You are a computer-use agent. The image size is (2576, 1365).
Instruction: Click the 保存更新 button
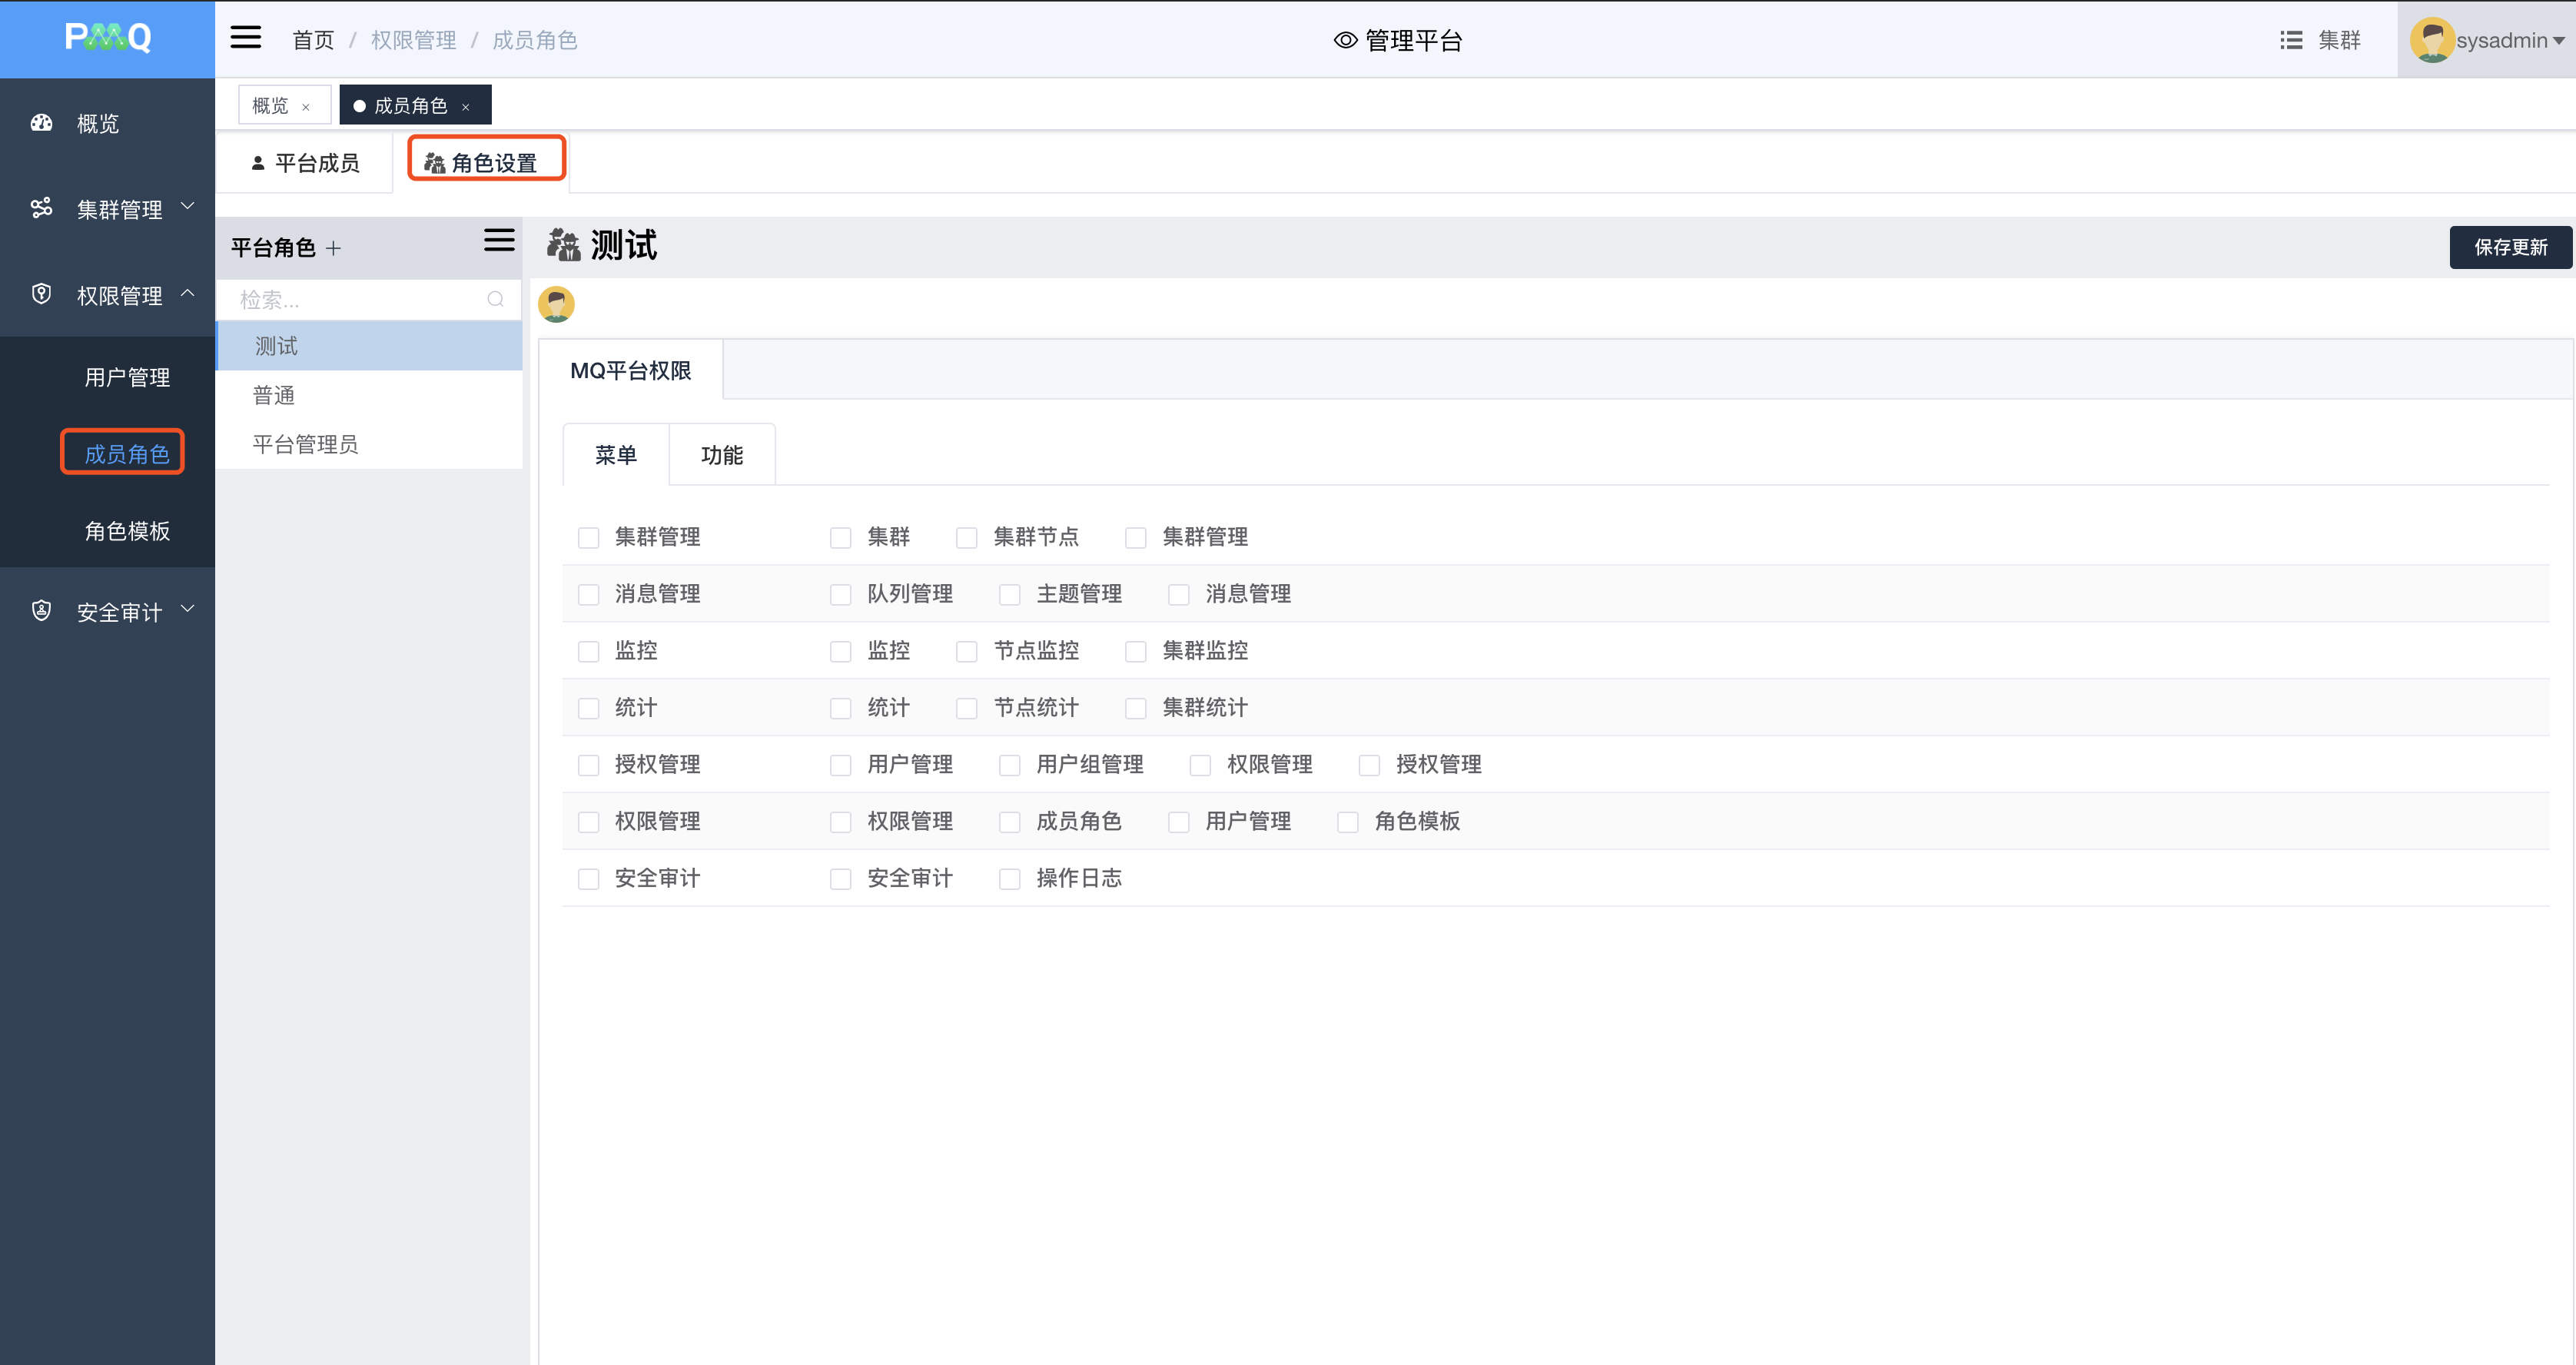2510,247
